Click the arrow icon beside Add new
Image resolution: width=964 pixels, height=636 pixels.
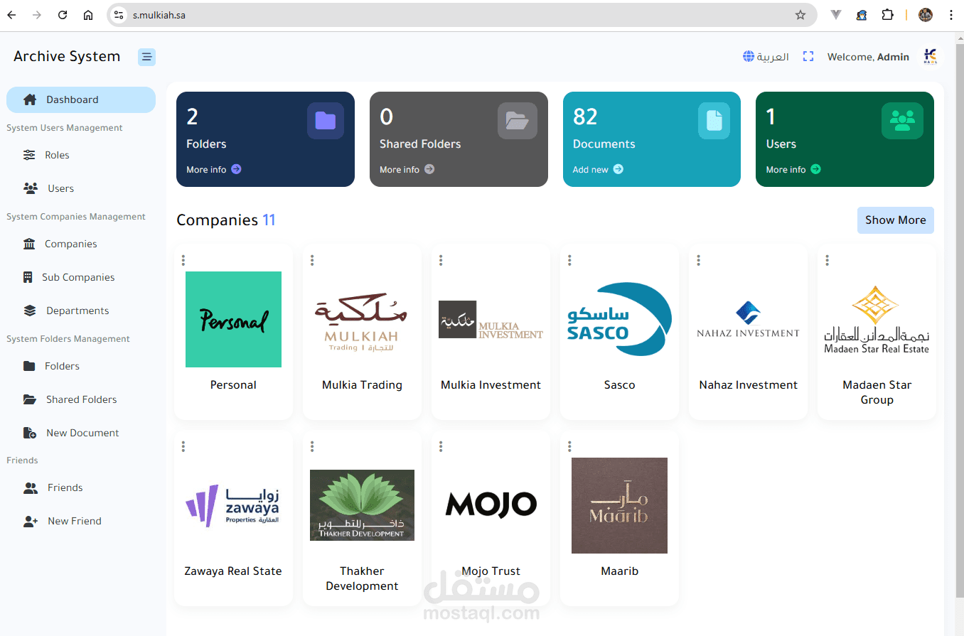[618, 169]
